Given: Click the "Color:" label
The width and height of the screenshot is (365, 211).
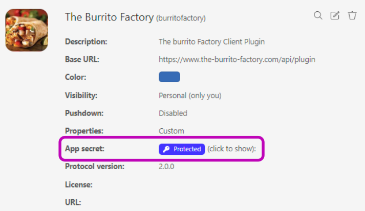Looking at the screenshot, I should pos(76,77).
